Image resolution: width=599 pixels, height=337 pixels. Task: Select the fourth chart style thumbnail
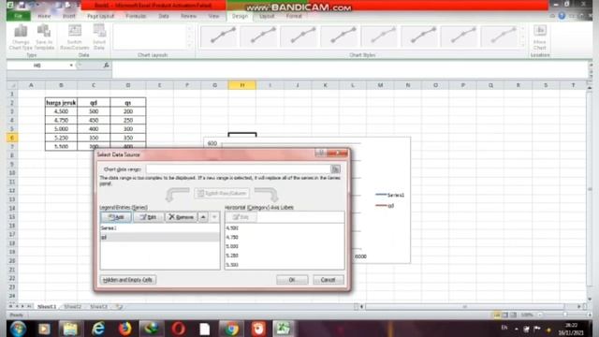(x=339, y=37)
